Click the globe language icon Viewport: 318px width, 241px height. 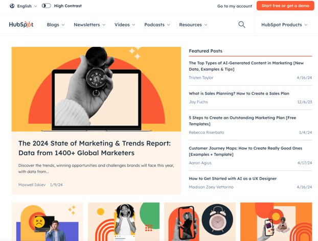click(12, 6)
